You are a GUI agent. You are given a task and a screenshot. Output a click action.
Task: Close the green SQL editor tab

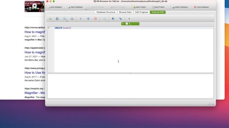[x=123, y=24]
